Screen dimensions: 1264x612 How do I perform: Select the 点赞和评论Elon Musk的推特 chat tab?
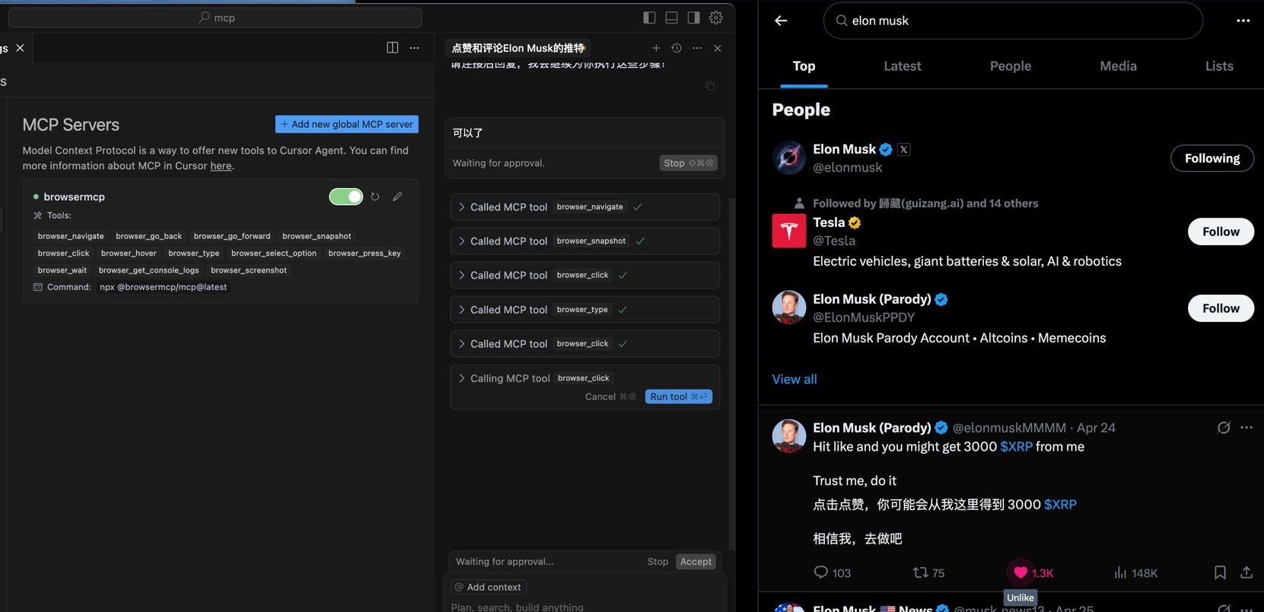(x=518, y=48)
